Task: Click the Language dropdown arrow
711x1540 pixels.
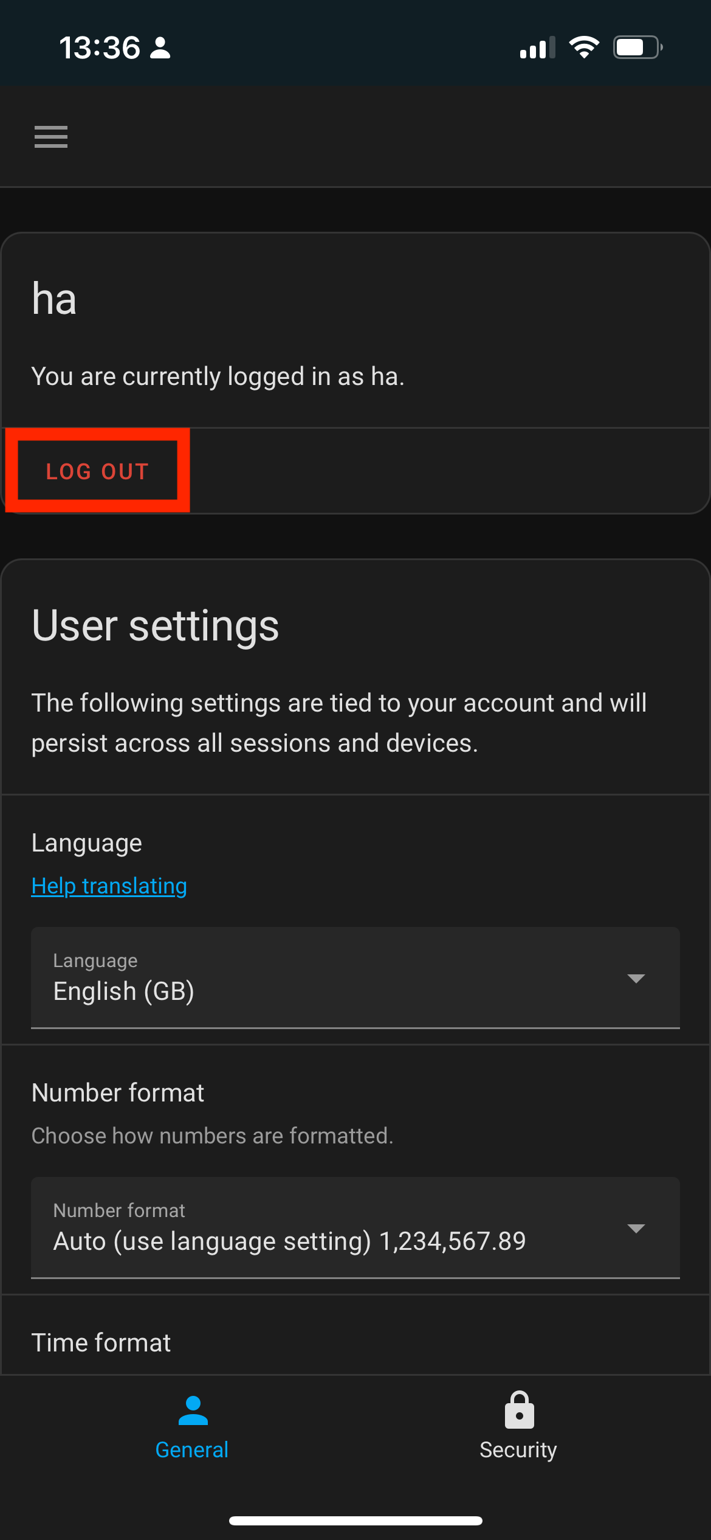Action: point(636,979)
